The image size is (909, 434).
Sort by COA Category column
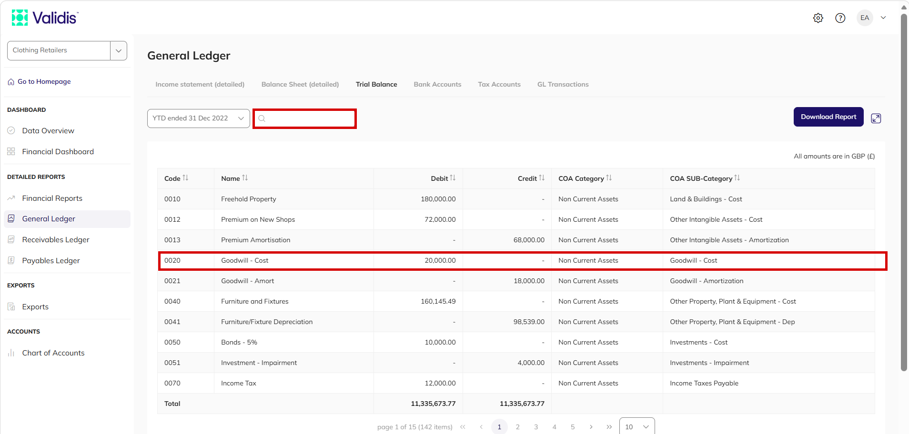(x=609, y=178)
